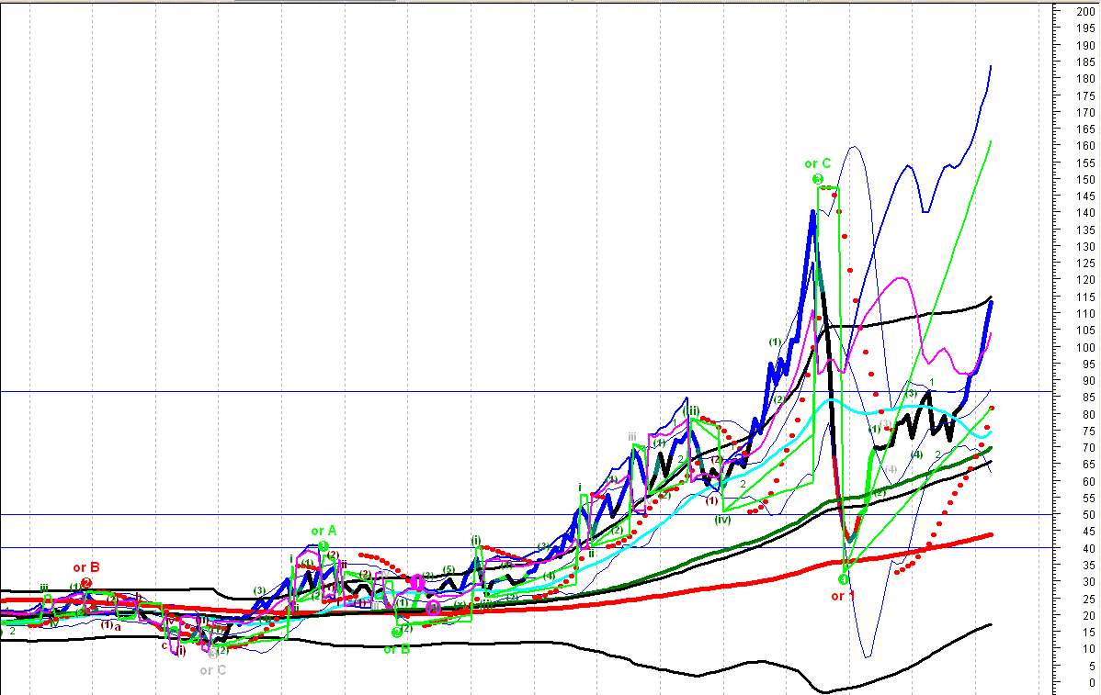This screenshot has height=695, width=1101.
Task: Select the large magenta circled 1 marker
Action: [416, 581]
